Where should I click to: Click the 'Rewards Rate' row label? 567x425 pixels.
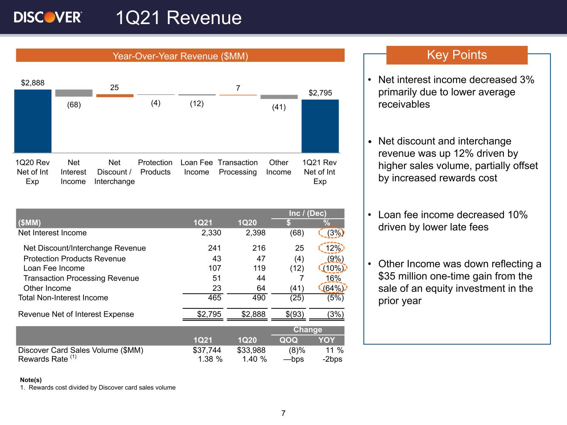pos(47,359)
